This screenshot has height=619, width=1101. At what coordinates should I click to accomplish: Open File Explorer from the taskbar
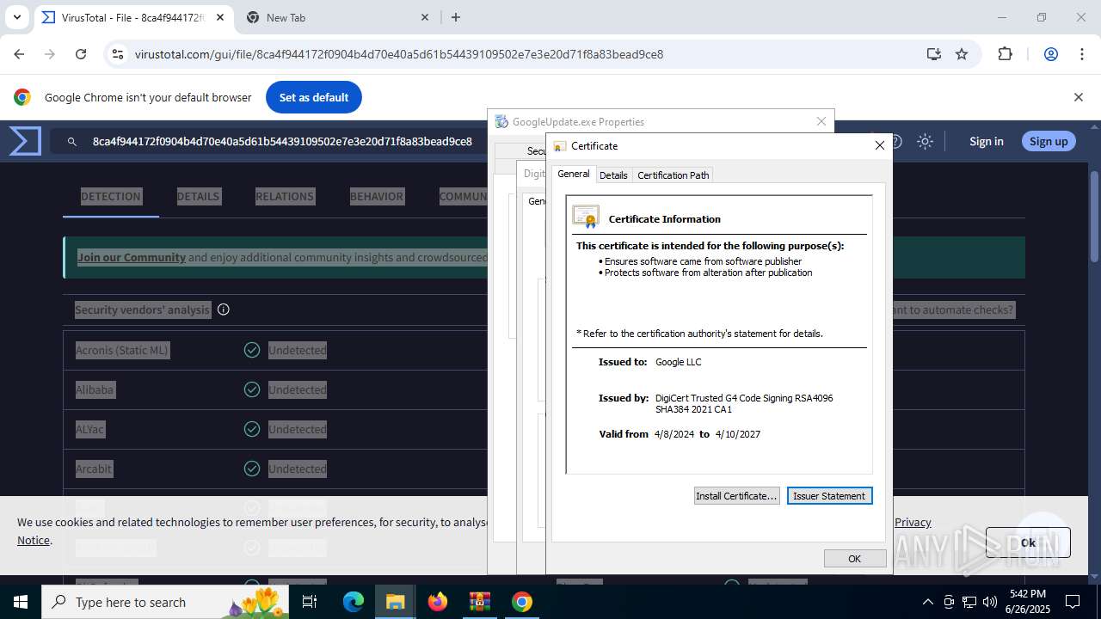pos(396,602)
